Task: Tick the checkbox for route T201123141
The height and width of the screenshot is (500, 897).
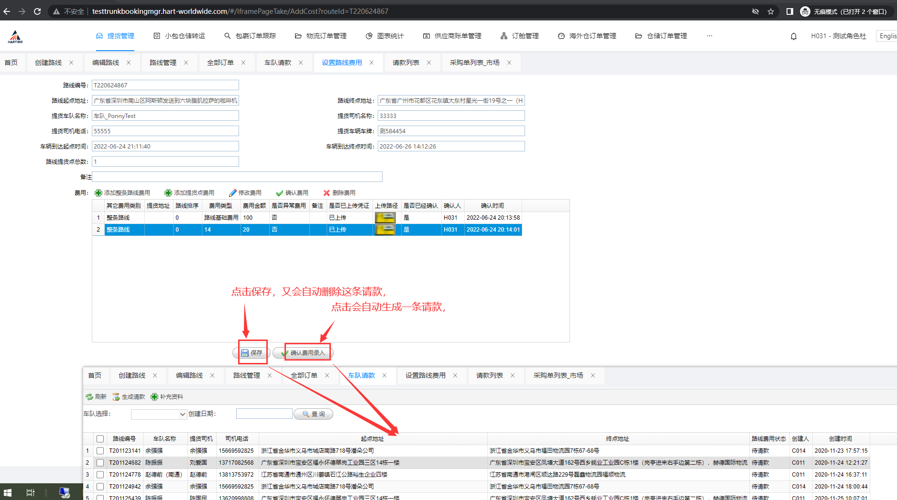Action: point(100,451)
